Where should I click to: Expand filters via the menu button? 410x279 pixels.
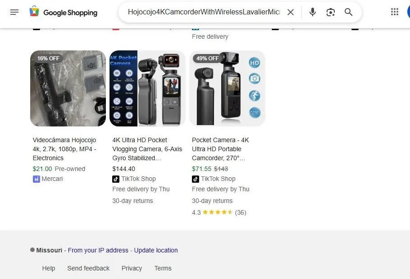[14, 12]
